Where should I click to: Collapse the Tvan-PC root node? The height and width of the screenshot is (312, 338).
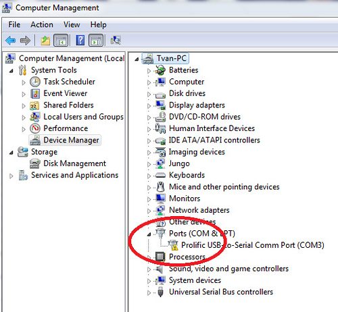137,59
